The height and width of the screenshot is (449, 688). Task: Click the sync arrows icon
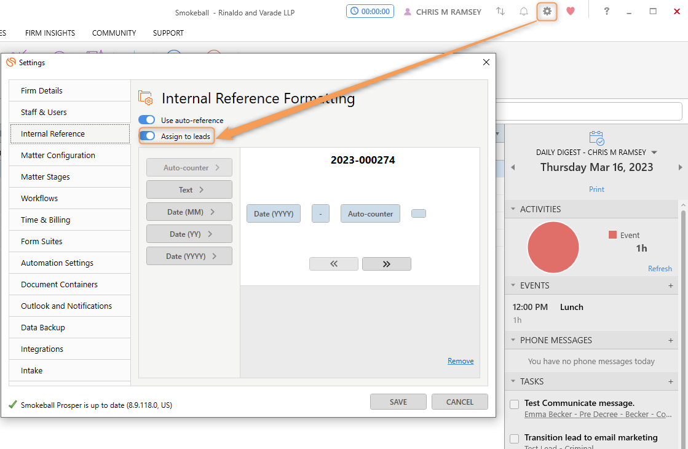(x=500, y=12)
